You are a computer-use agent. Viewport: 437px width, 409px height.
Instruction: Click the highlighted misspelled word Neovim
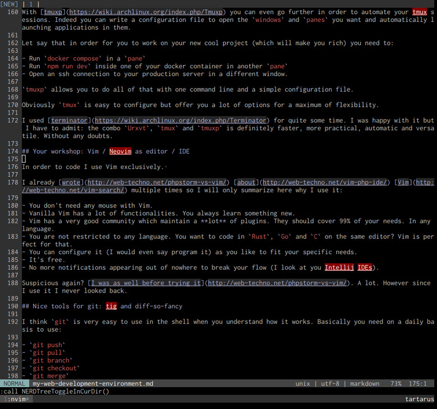pos(120,151)
